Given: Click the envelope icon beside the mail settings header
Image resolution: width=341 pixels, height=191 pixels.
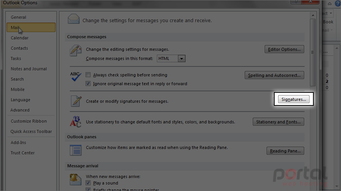Looking at the screenshot, I should click(74, 19).
